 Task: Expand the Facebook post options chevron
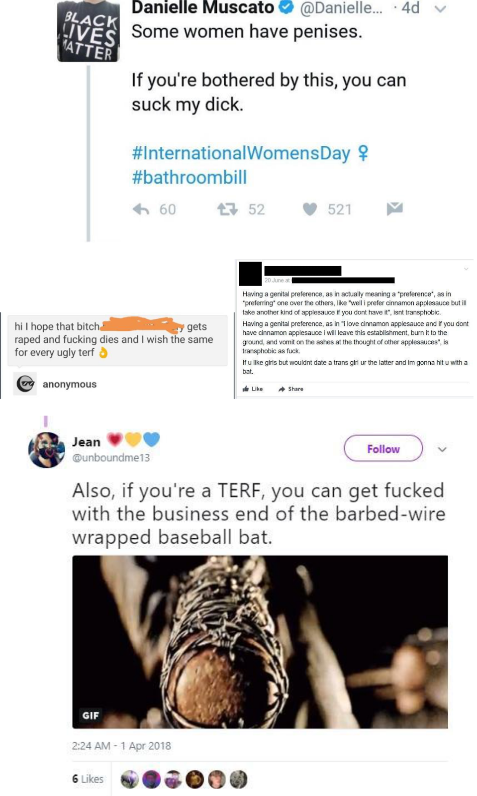[x=466, y=269]
